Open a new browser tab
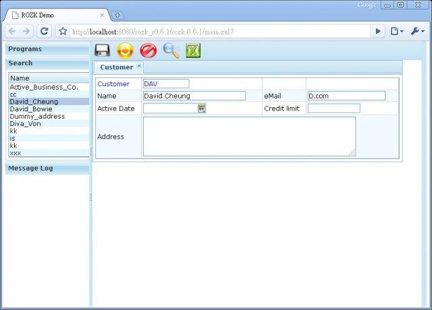 (117, 15)
